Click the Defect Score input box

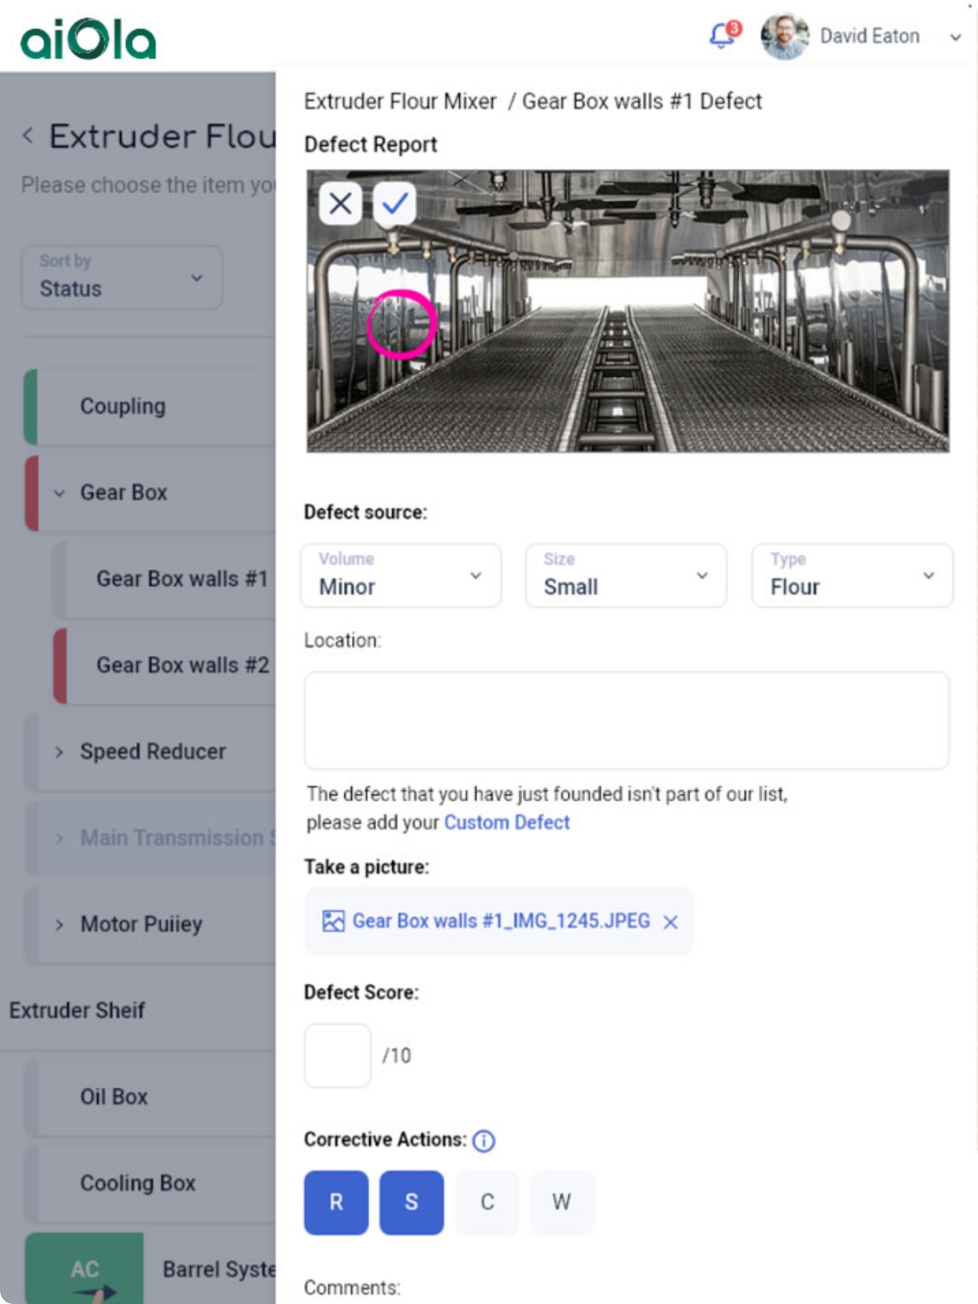tap(337, 1055)
